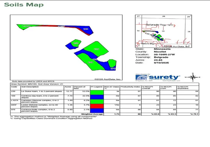Viewport: 210px width, 147px height.
Task: Click acres value "7.74"
Action: pyautogui.click(x=70, y=96)
